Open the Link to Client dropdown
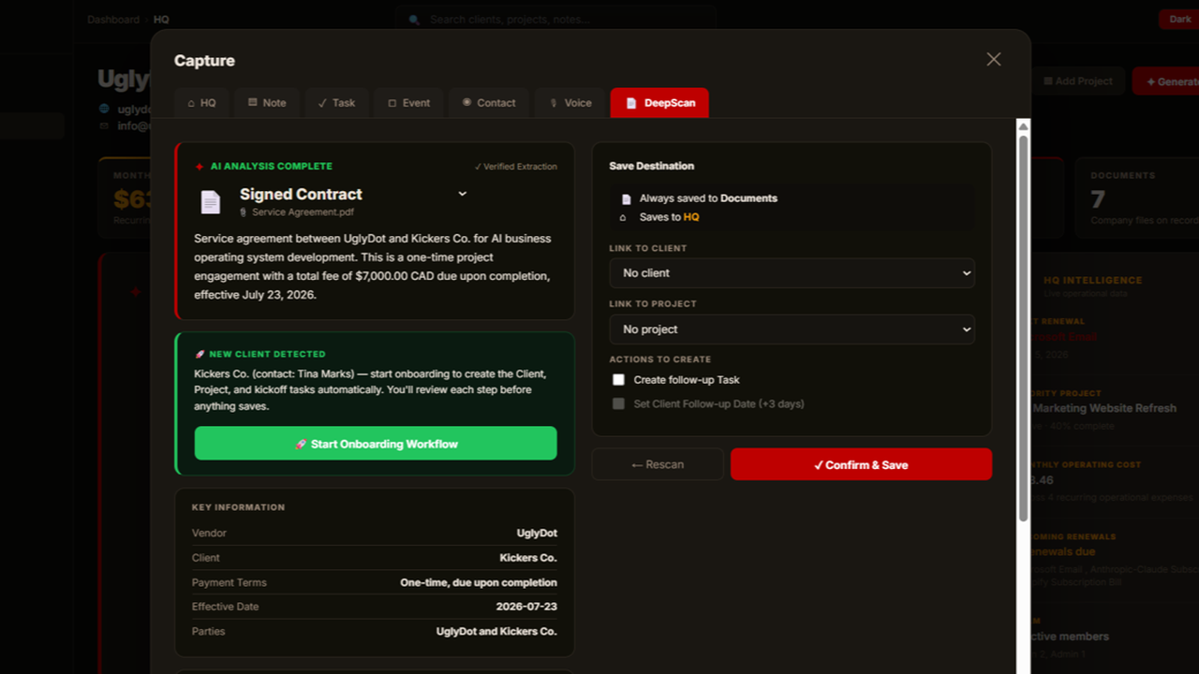Screen dimensions: 1199x674 pos(792,273)
